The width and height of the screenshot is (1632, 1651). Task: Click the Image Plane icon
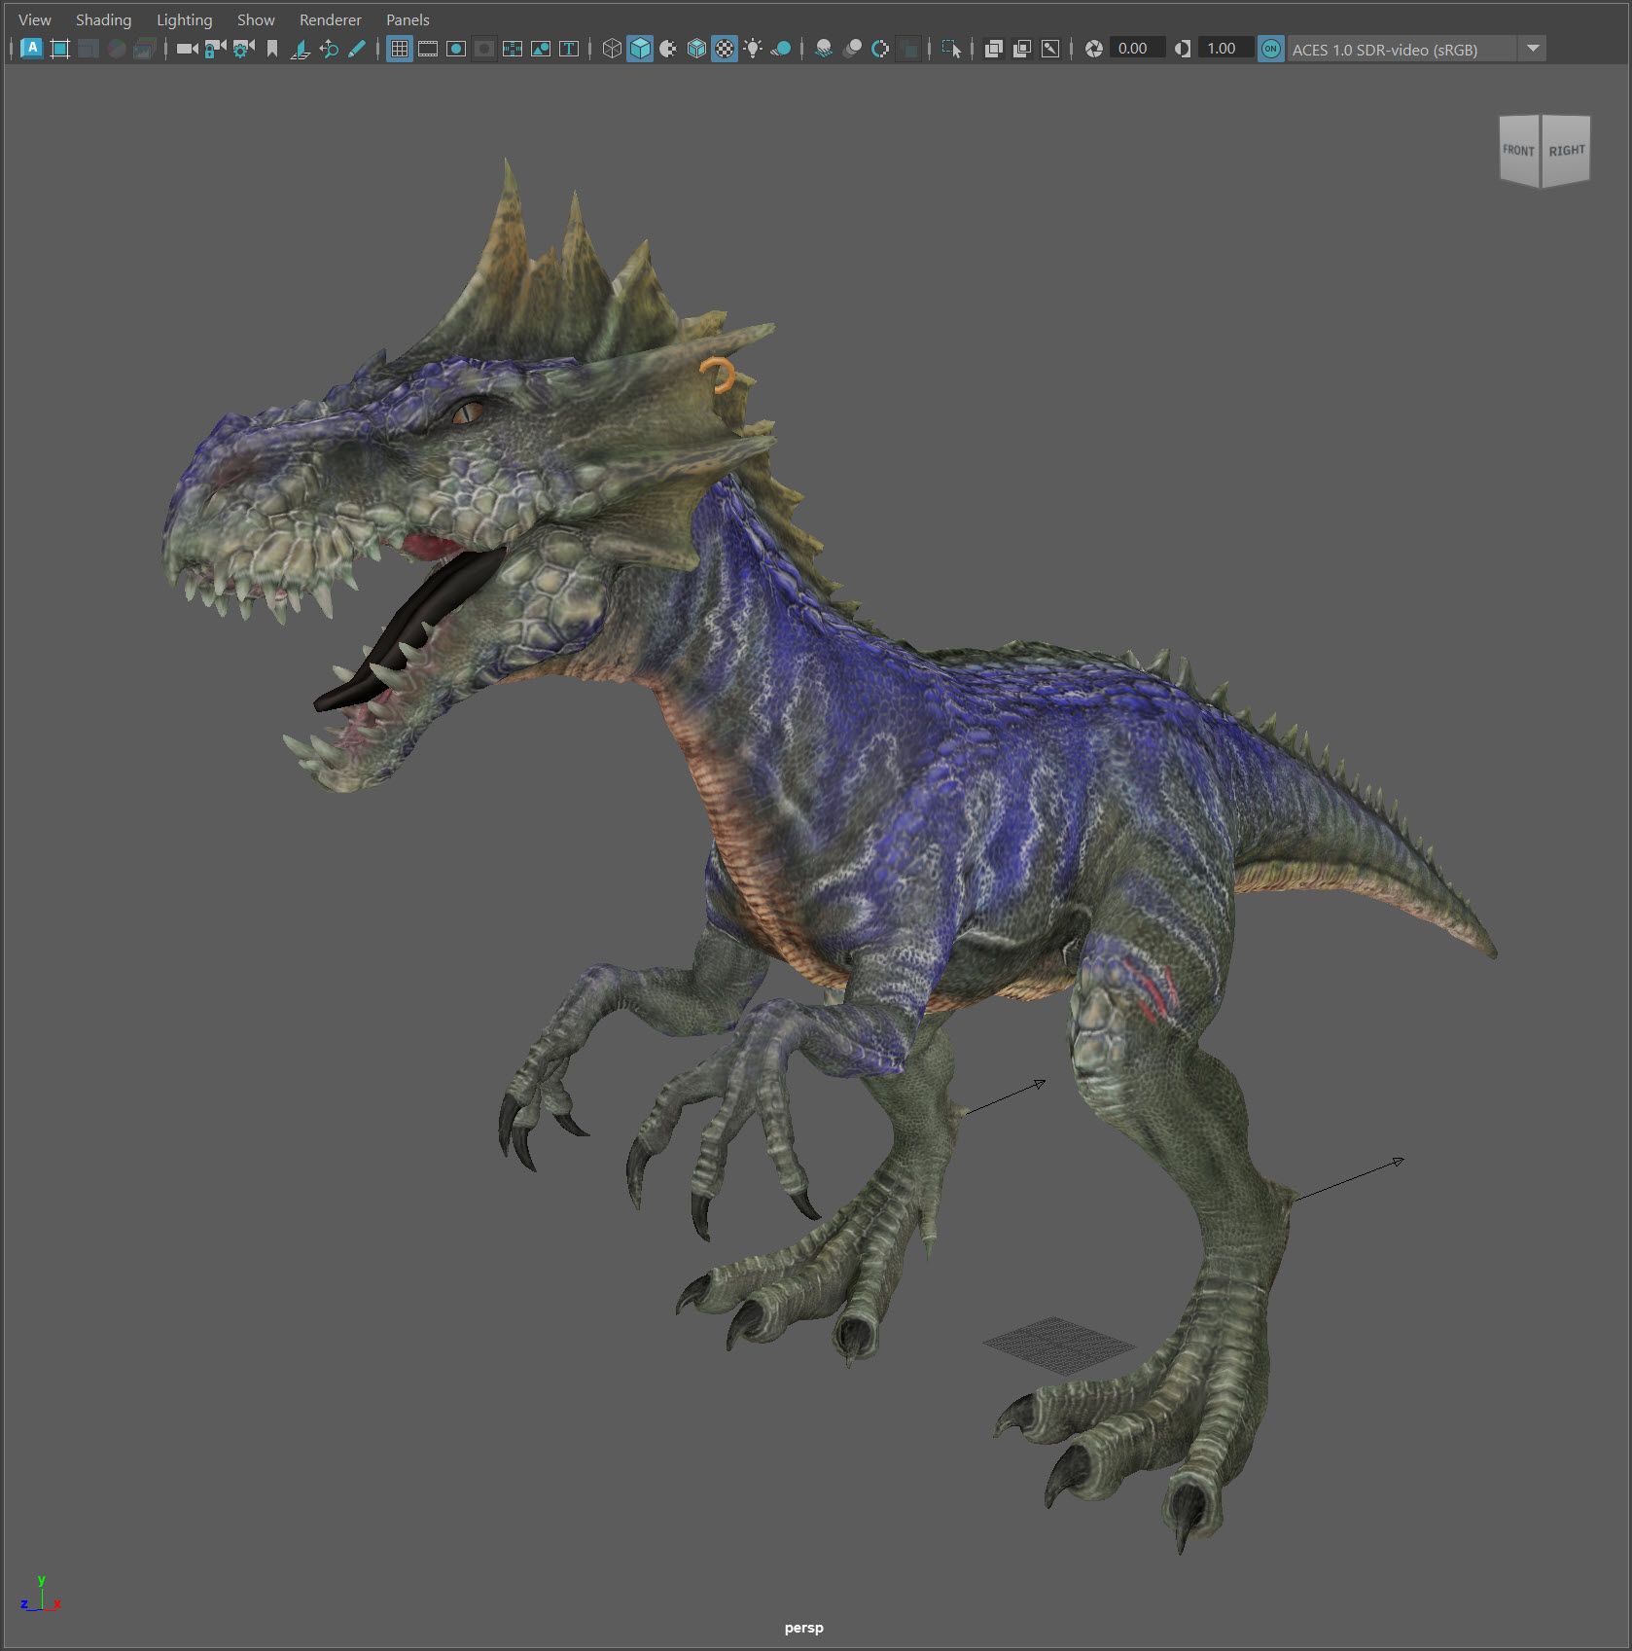pos(301,49)
